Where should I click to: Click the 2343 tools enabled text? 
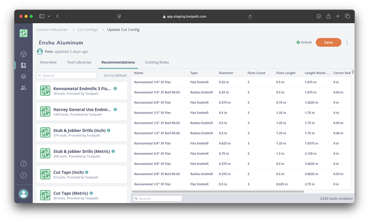(336, 198)
